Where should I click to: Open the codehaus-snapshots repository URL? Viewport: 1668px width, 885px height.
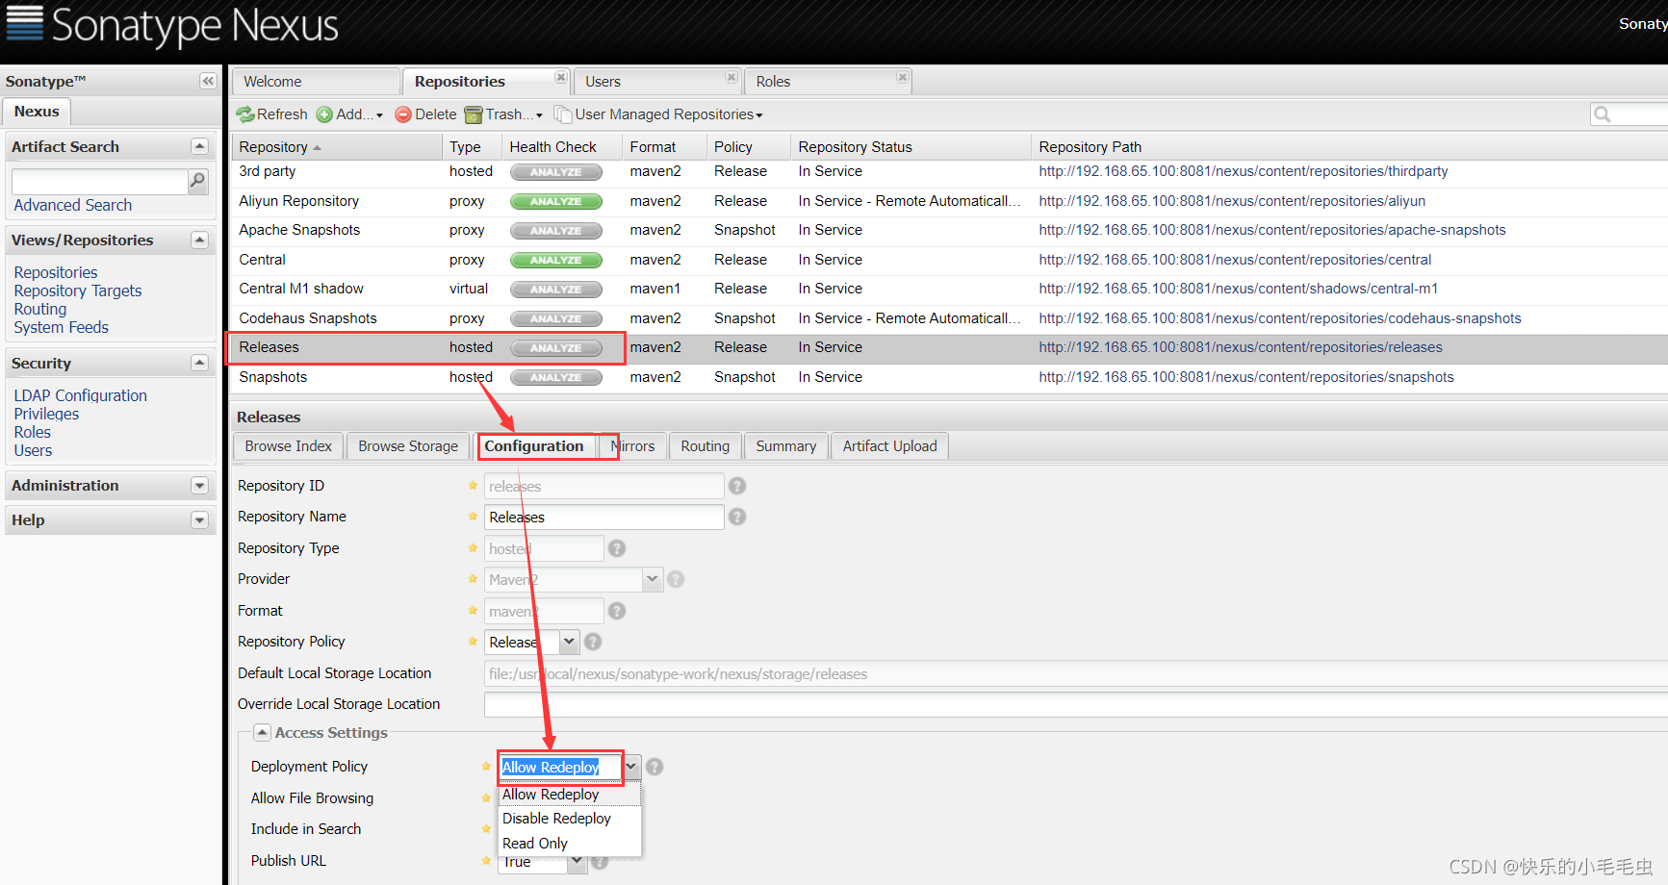coord(1280,318)
